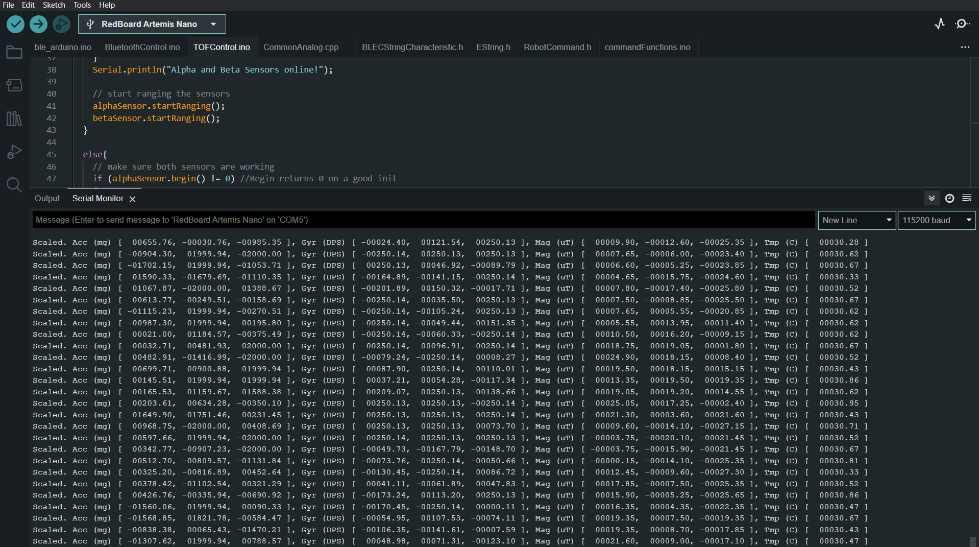Clear the serial output lines icon
The image size is (979, 547).
pos(967,198)
